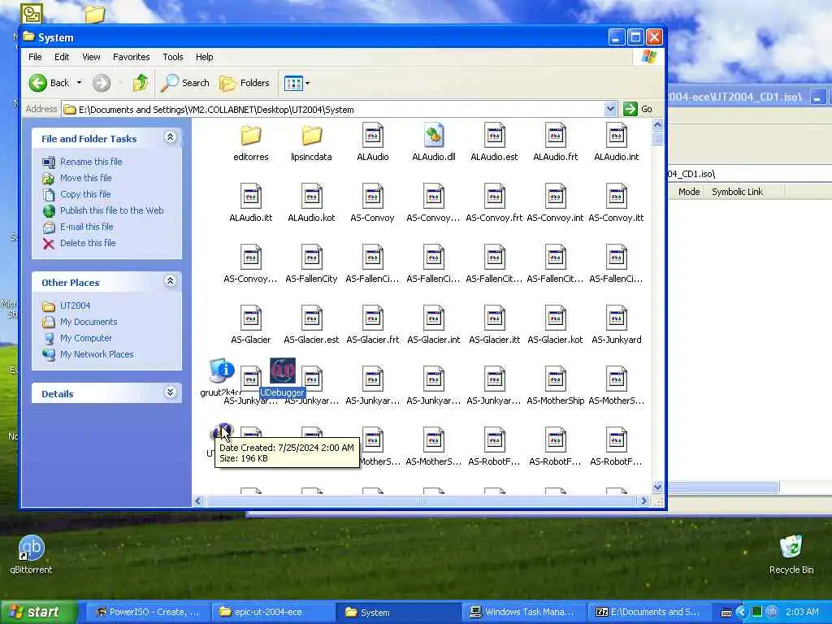Open the File menu

pos(35,57)
